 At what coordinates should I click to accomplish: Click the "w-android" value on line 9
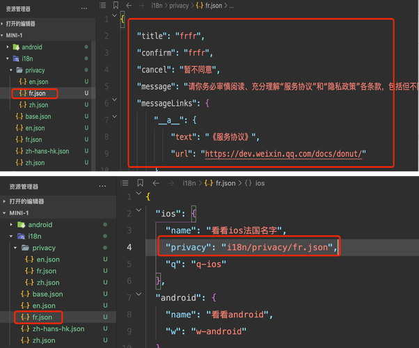[x=219, y=331]
